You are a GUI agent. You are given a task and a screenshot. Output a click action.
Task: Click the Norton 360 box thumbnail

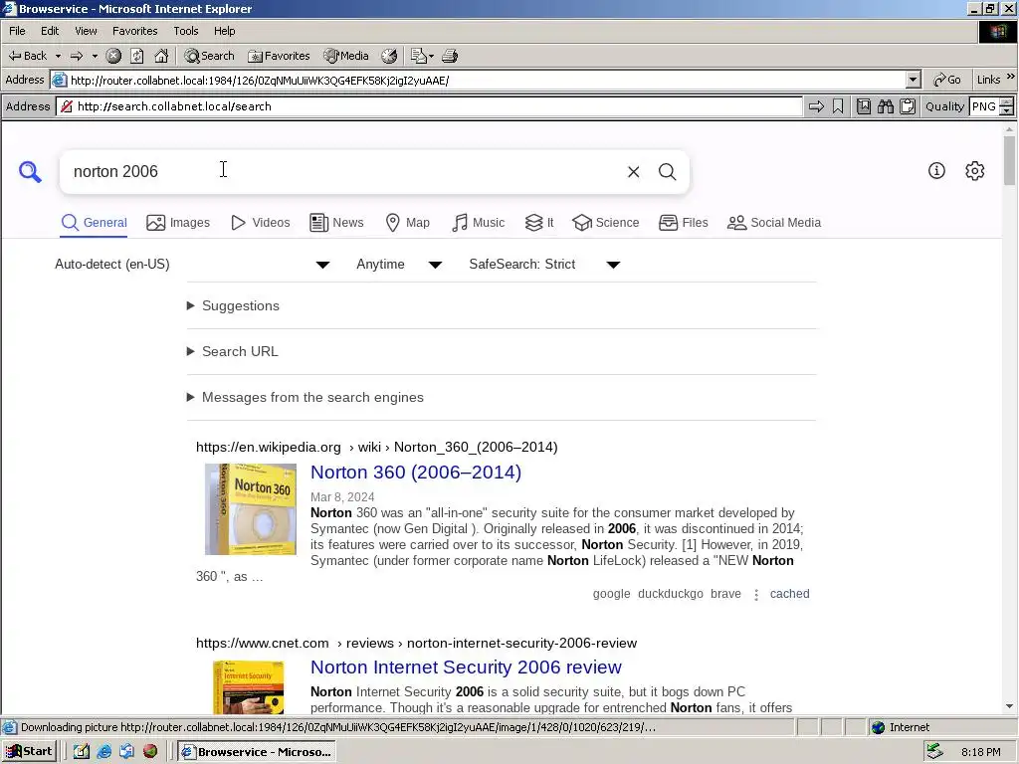click(x=251, y=509)
